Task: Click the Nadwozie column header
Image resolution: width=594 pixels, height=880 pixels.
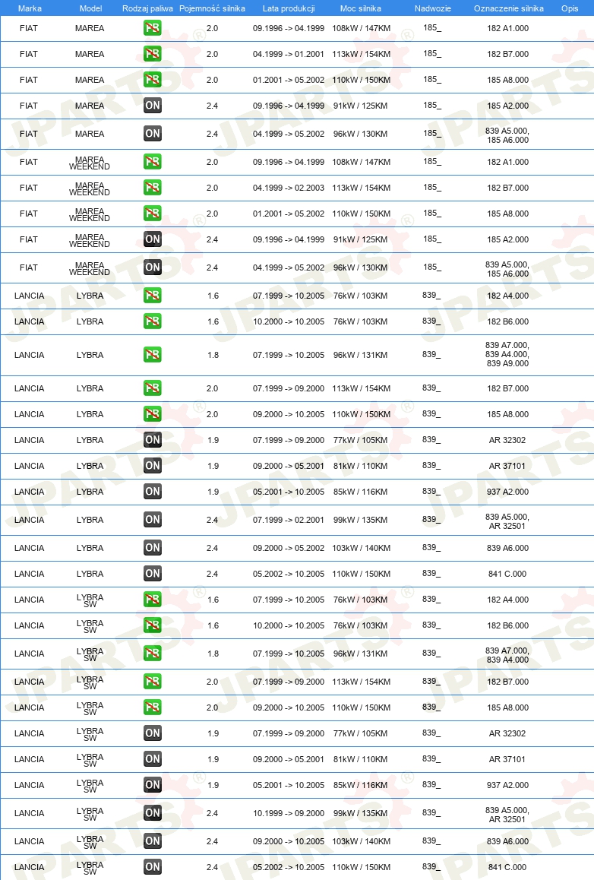Action: click(432, 8)
